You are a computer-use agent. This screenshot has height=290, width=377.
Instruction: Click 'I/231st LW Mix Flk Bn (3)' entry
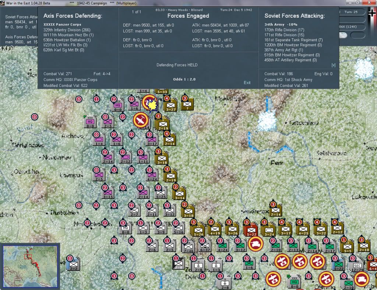coord(66,45)
